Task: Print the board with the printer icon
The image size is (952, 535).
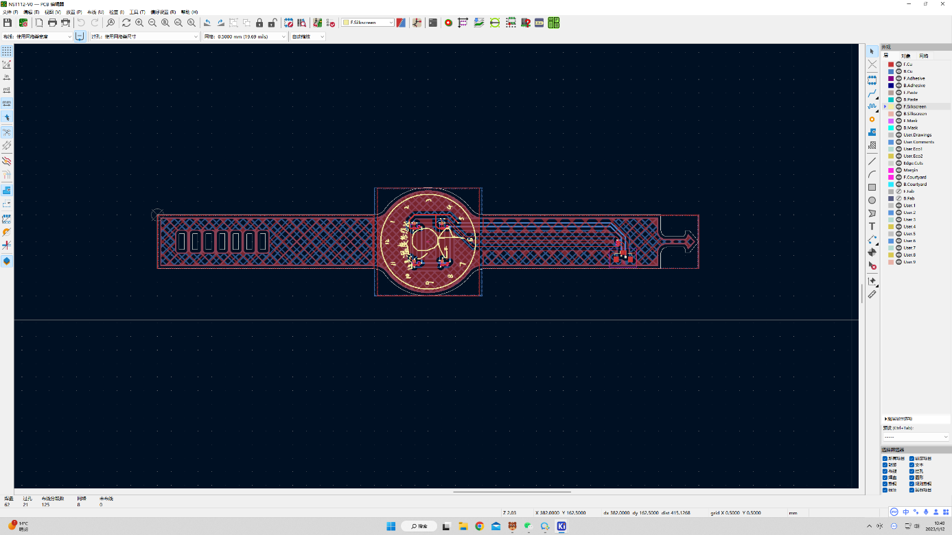Action: point(52,23)
